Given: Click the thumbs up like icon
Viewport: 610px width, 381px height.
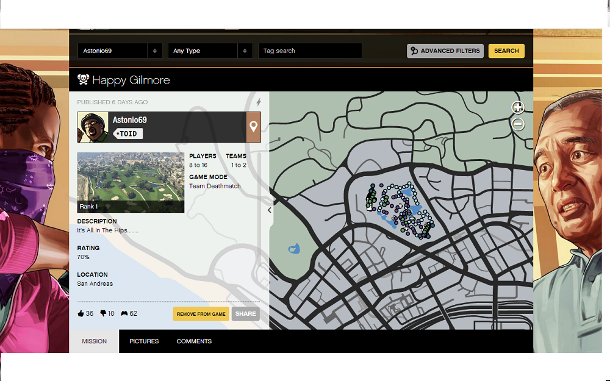Looking at the screenshot, I should [81, 314].
